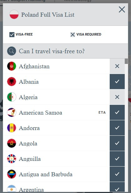The width and height of the screenshot is (131, 193).
Task: Click Albania's visa-free checkmark box
Action: click(117, 82)
